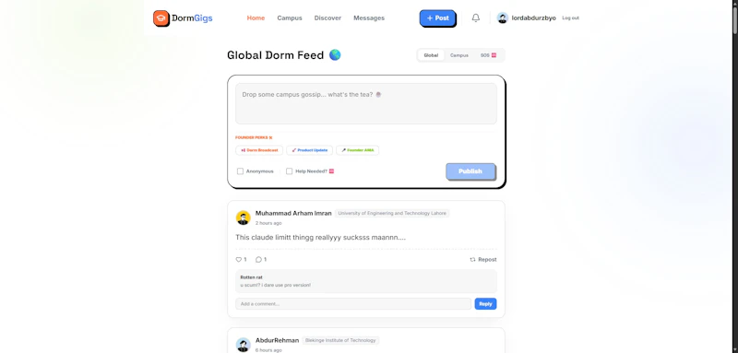Click the 'u scum!? i dare use pro version!' comment

pos(275,286)
